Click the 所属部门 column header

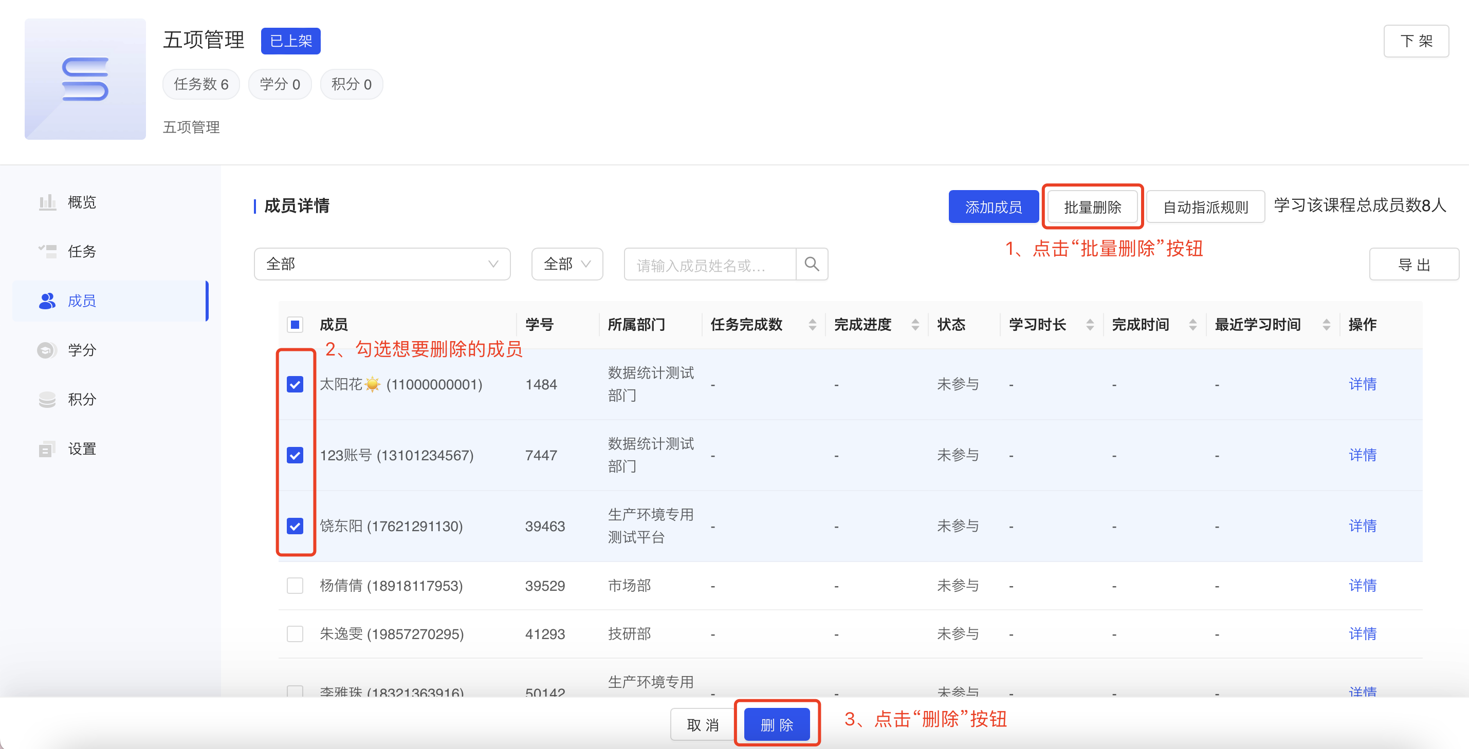(636, 325)
